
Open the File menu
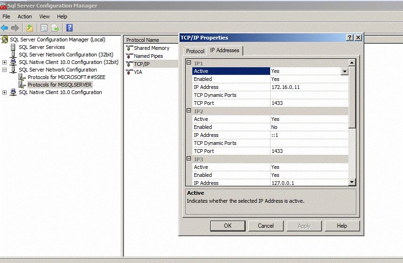click(6, 16)
